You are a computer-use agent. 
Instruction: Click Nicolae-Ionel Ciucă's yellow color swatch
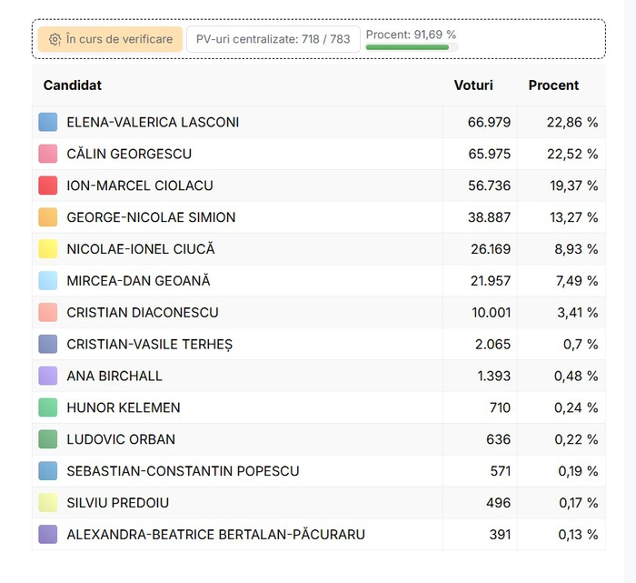point(48,249)
